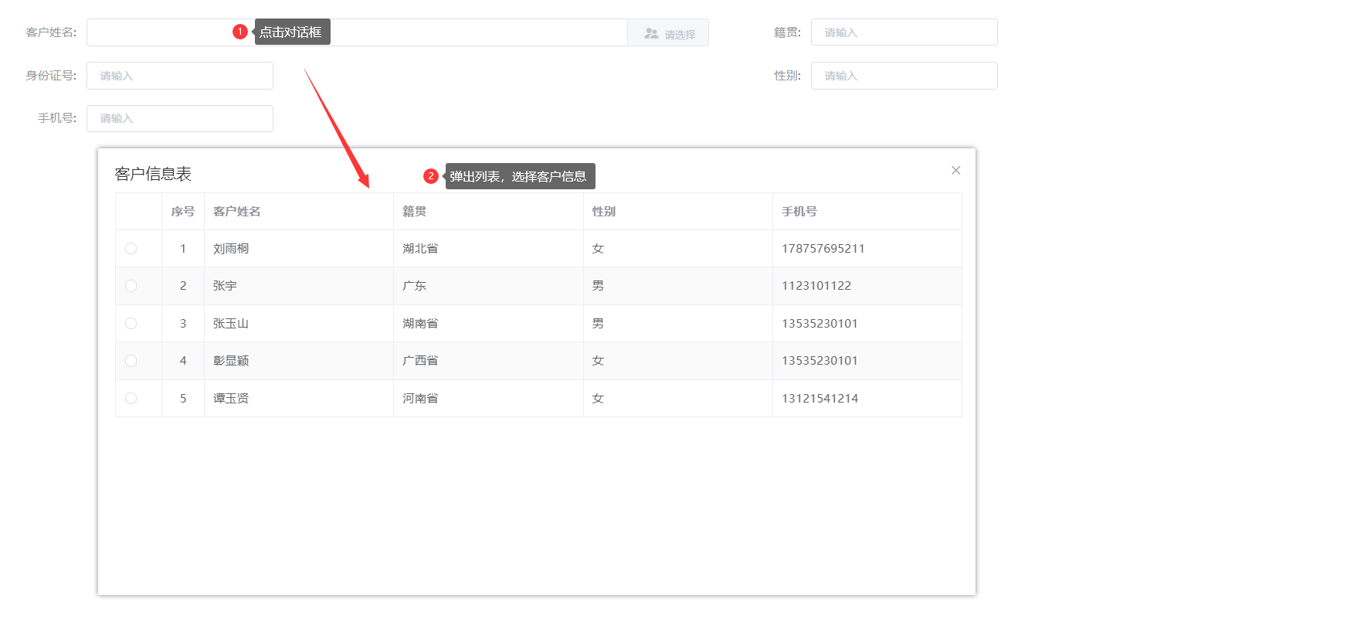Screen dimensions: 1354x622
Task: Click the 性别 input field
Action: point(904,76)
